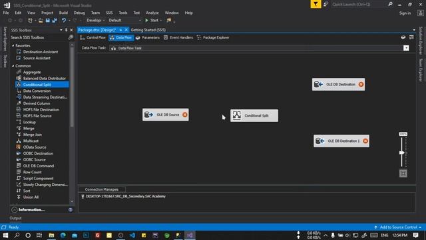Viewport: 426px width, 240px height.
Task: Click the Save All toolbar icon
Action: pos(55,21)
